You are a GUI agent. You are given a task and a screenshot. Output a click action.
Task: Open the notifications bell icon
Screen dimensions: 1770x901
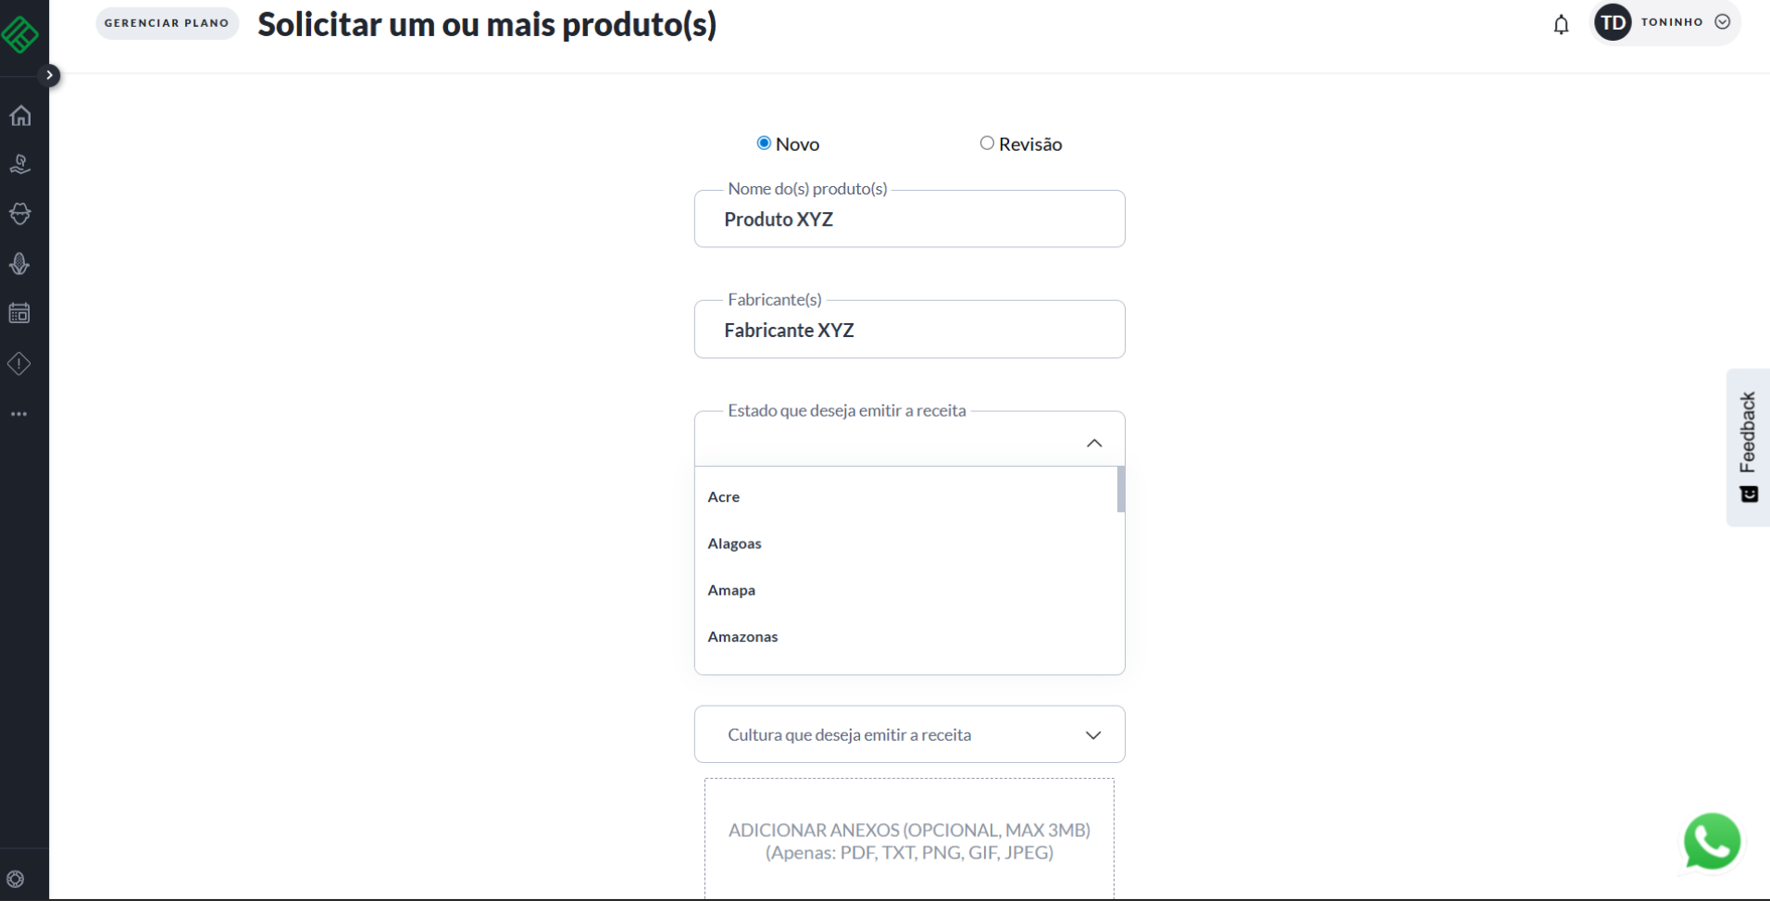tap(1561, 25)
